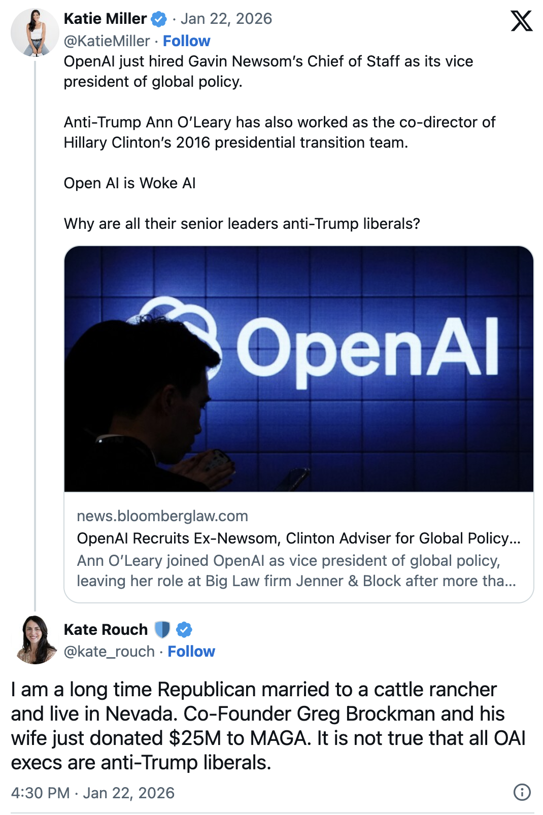Click Katie Miller's verified badge
The image size is (543, 815).
point(158,18)
